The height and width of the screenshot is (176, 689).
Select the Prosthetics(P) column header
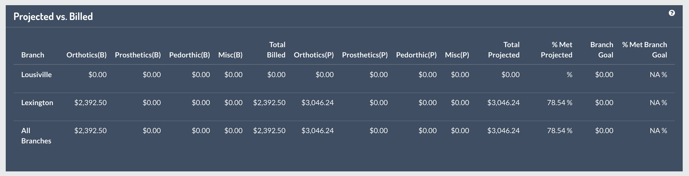(x=365, y=55)
